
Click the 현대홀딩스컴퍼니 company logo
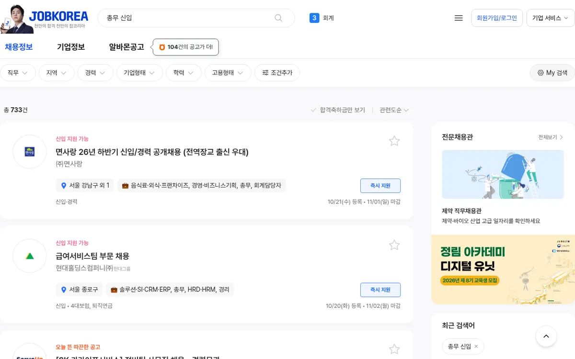(x=30, y=256)
